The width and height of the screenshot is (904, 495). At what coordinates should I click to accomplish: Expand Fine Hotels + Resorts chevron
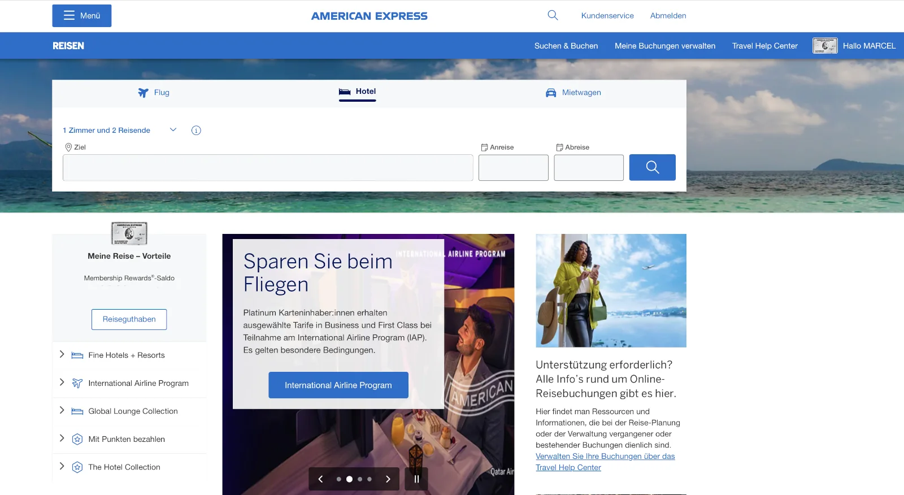click(x=62, y=354)
